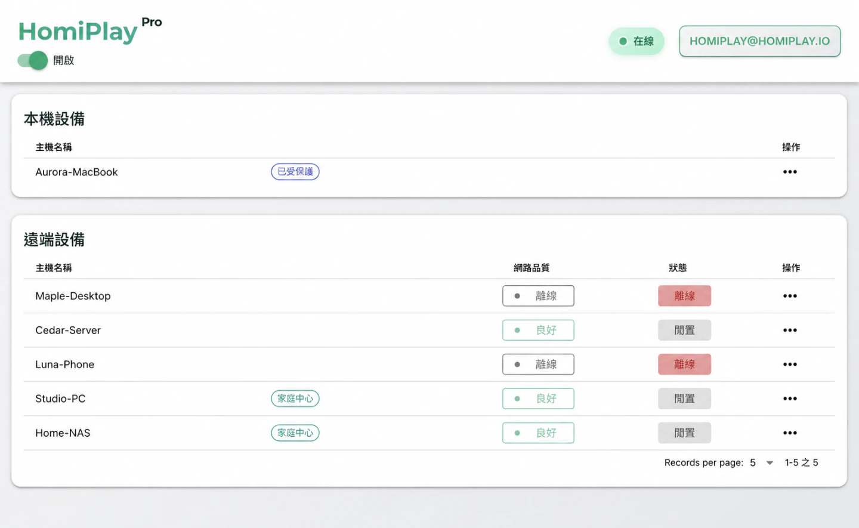Open the three-dot menu for Maple-Desktop
This screenshot has height=528, width=859.
click(790, 296)
